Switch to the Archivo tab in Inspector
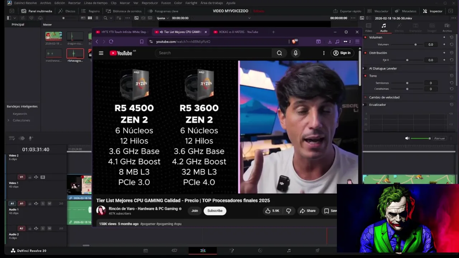The height and width of the screenshot is (258, 459). [x=448, y=28]
